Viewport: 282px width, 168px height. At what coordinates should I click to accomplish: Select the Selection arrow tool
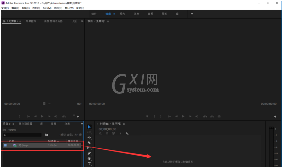[x=89, y=127]
